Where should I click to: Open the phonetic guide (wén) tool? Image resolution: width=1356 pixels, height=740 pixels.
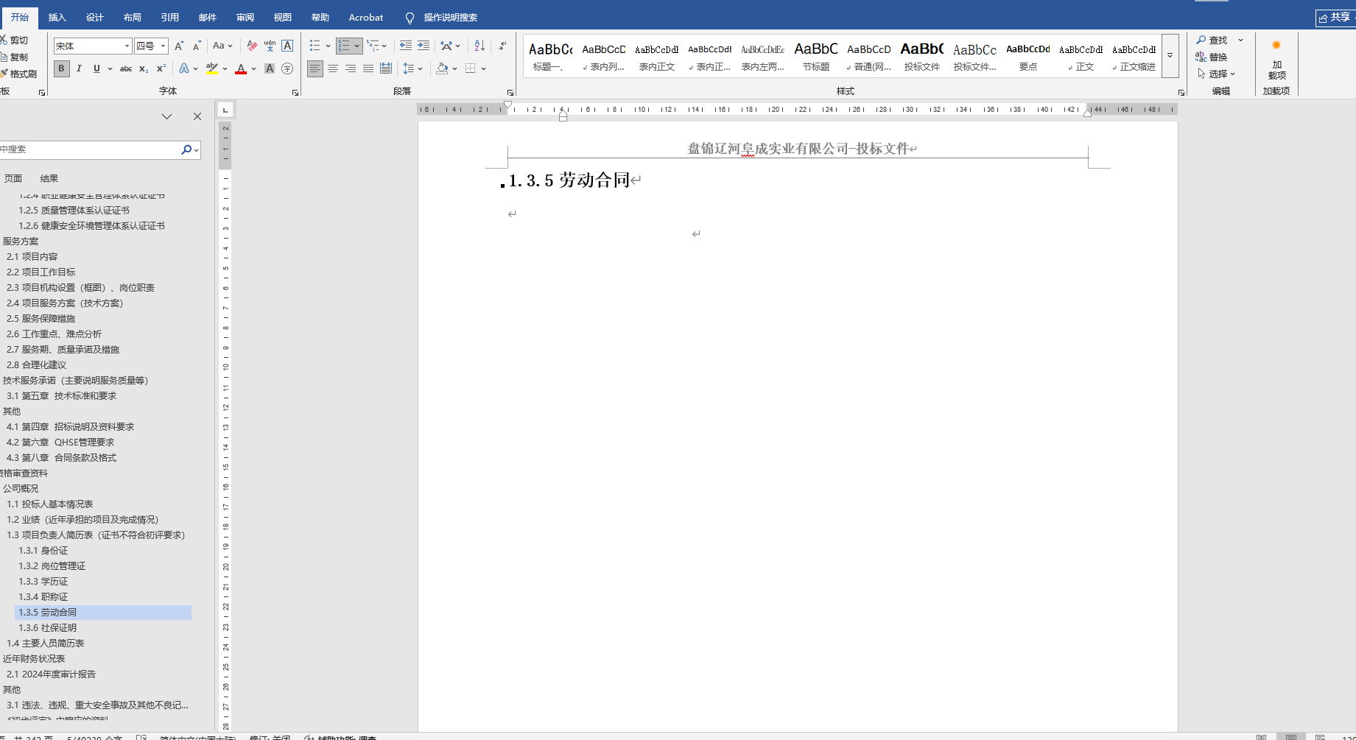pos(270,46)
